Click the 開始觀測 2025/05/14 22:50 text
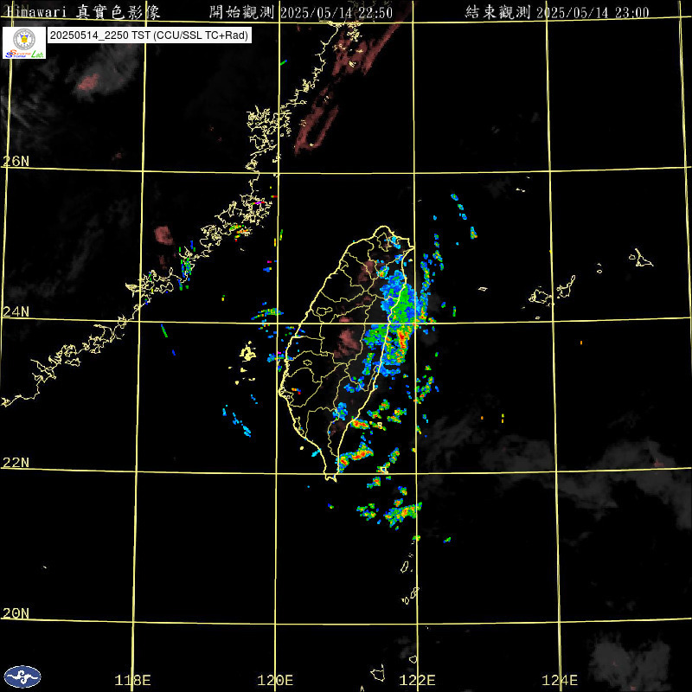Screen dimensions: 692x692 301,12
